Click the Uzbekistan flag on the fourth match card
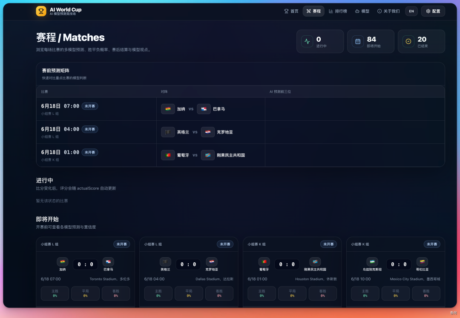This screenshot has height=318, width=460. coord(372,262)
